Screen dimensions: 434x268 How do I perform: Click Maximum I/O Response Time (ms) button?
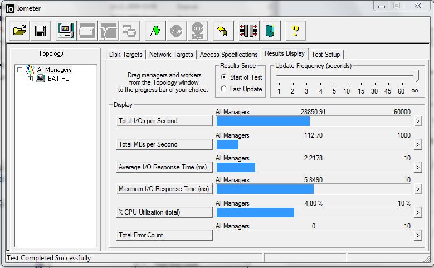pyautogui.click(x=164, y=189)
